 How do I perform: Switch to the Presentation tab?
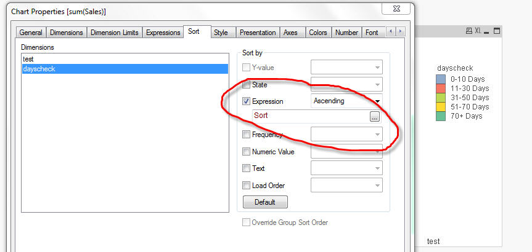click(x=258, y=33)
